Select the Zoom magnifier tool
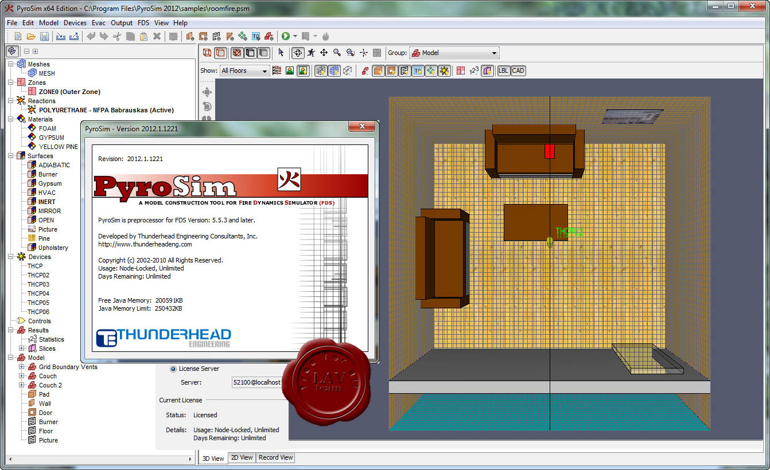 click(x=337, y=53)
